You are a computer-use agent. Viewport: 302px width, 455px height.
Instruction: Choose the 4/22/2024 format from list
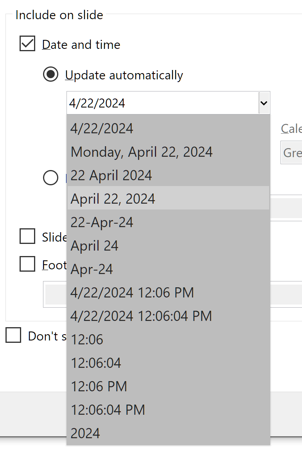(102, 129)
